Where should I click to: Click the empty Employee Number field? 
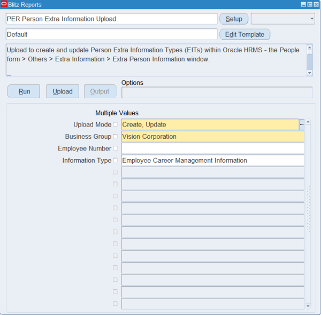click(213, 148)
